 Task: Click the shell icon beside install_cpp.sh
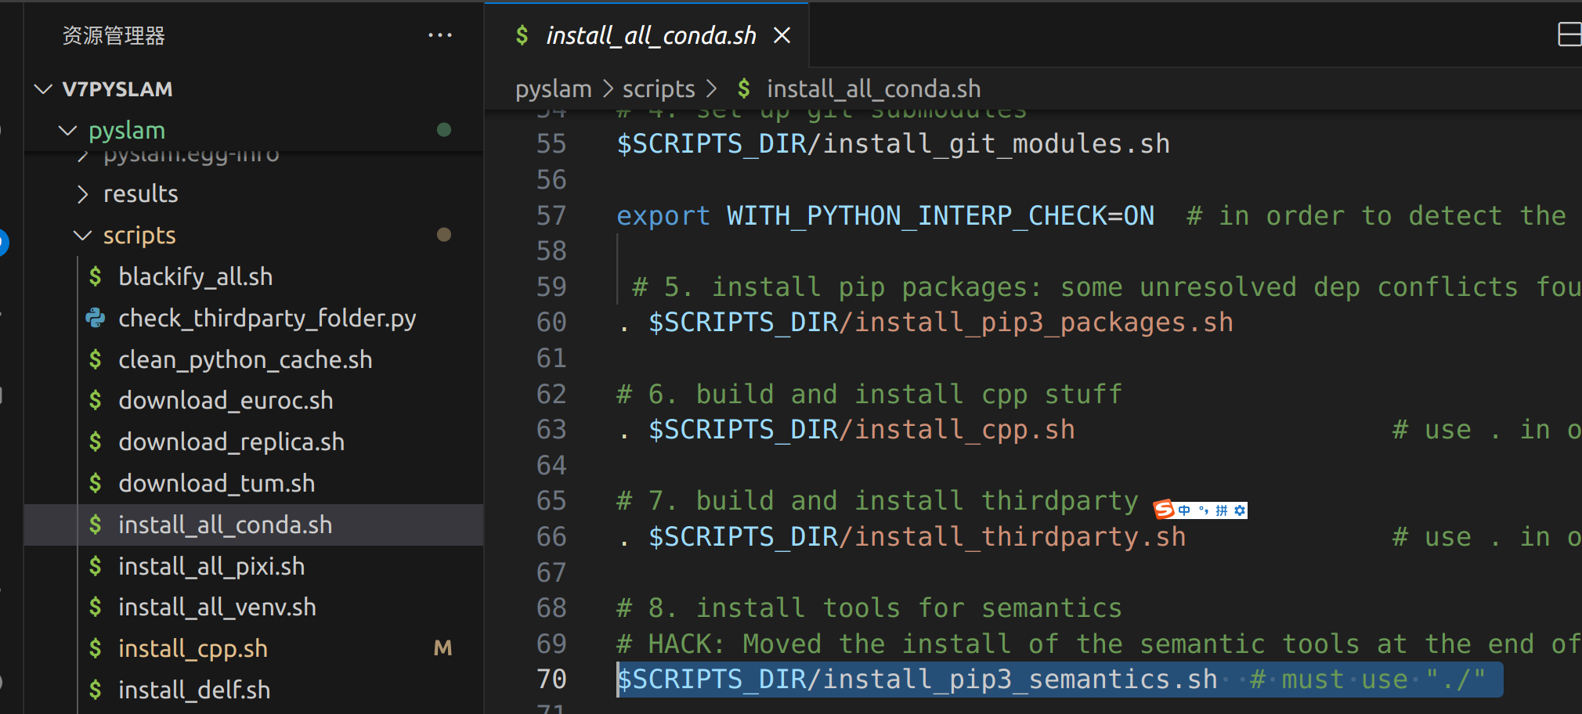[x=96, y=649]
